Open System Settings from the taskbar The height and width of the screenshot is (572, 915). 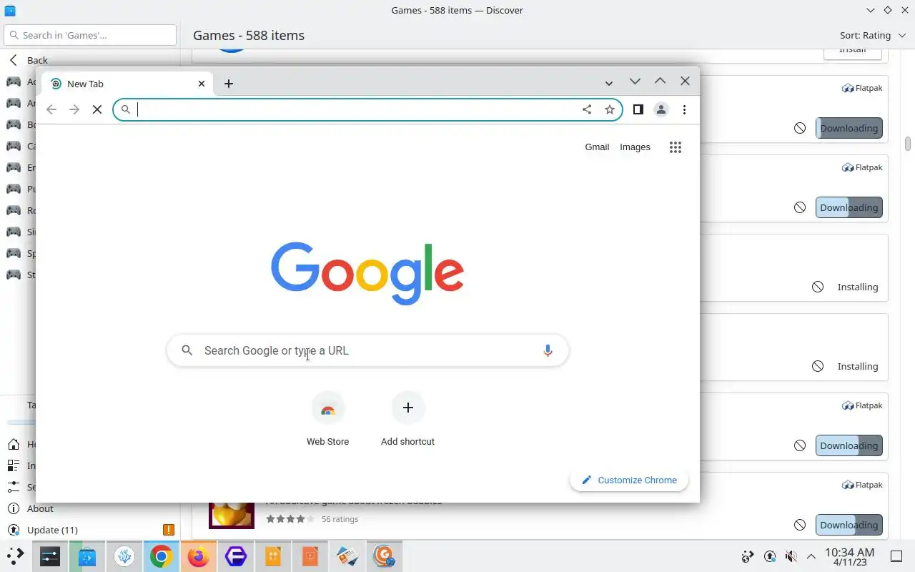pos(50,556)
